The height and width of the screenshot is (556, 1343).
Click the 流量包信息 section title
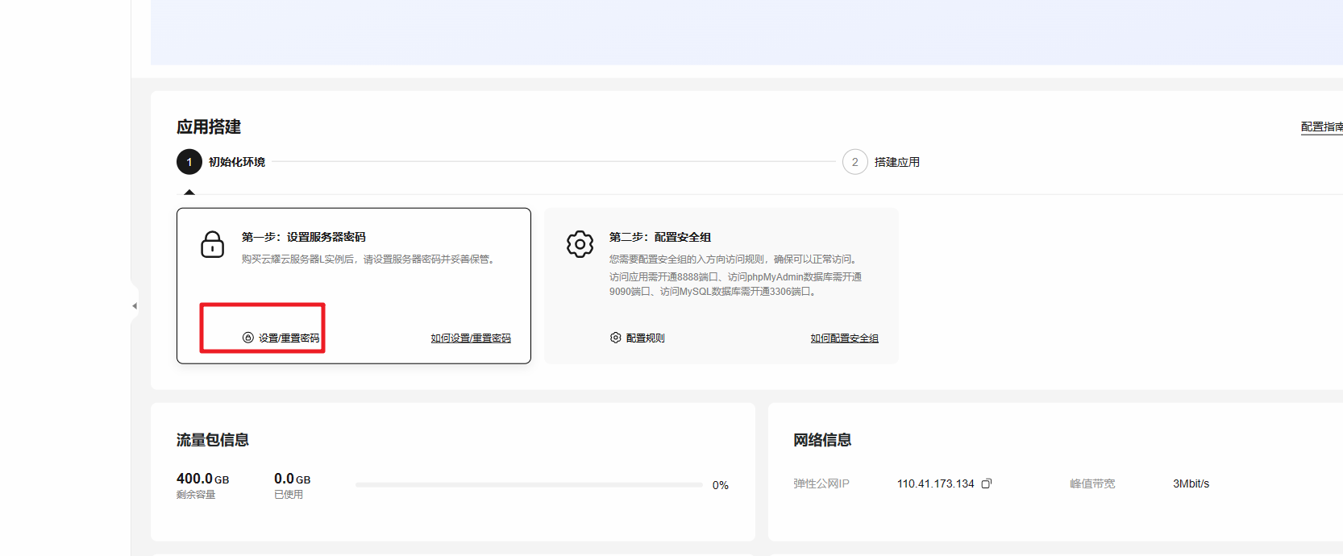213,440
